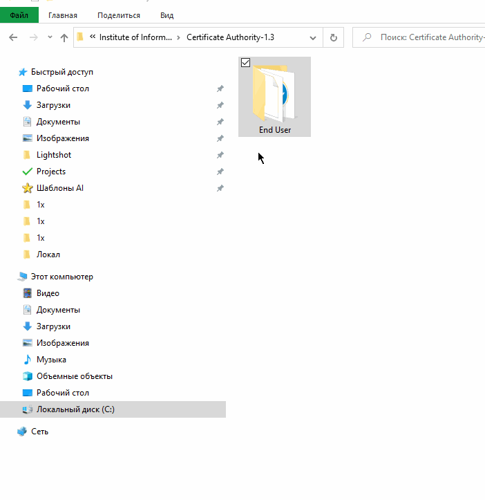Viewport: 485px width, 500px height.
Task: Open the Projects quick access folder
Action: point(51,172)
